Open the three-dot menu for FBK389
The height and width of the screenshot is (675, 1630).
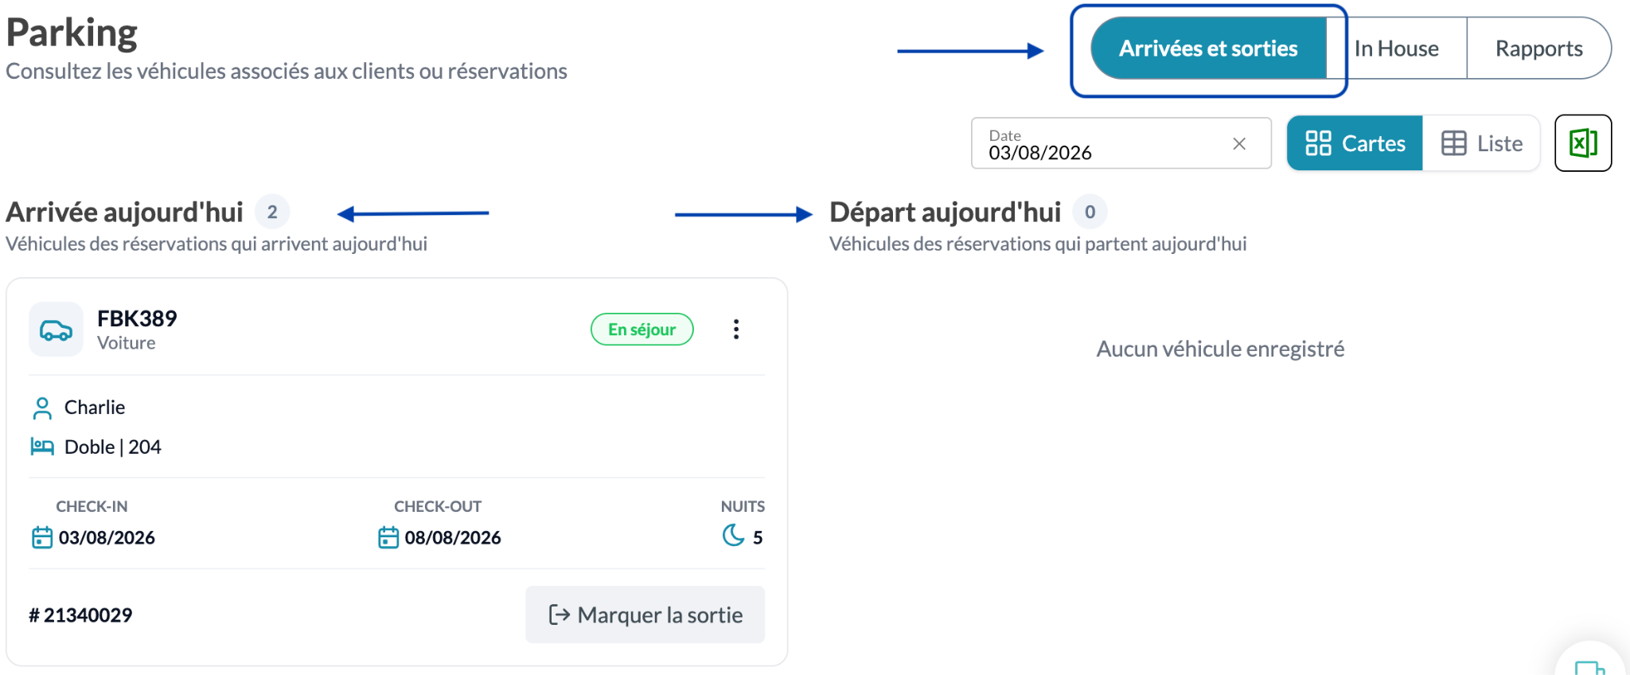[736, 330]
